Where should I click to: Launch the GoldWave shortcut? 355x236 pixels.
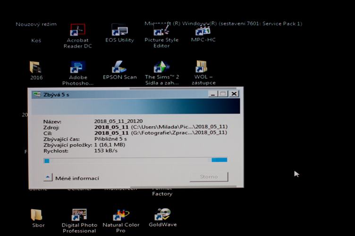point(163,218)
